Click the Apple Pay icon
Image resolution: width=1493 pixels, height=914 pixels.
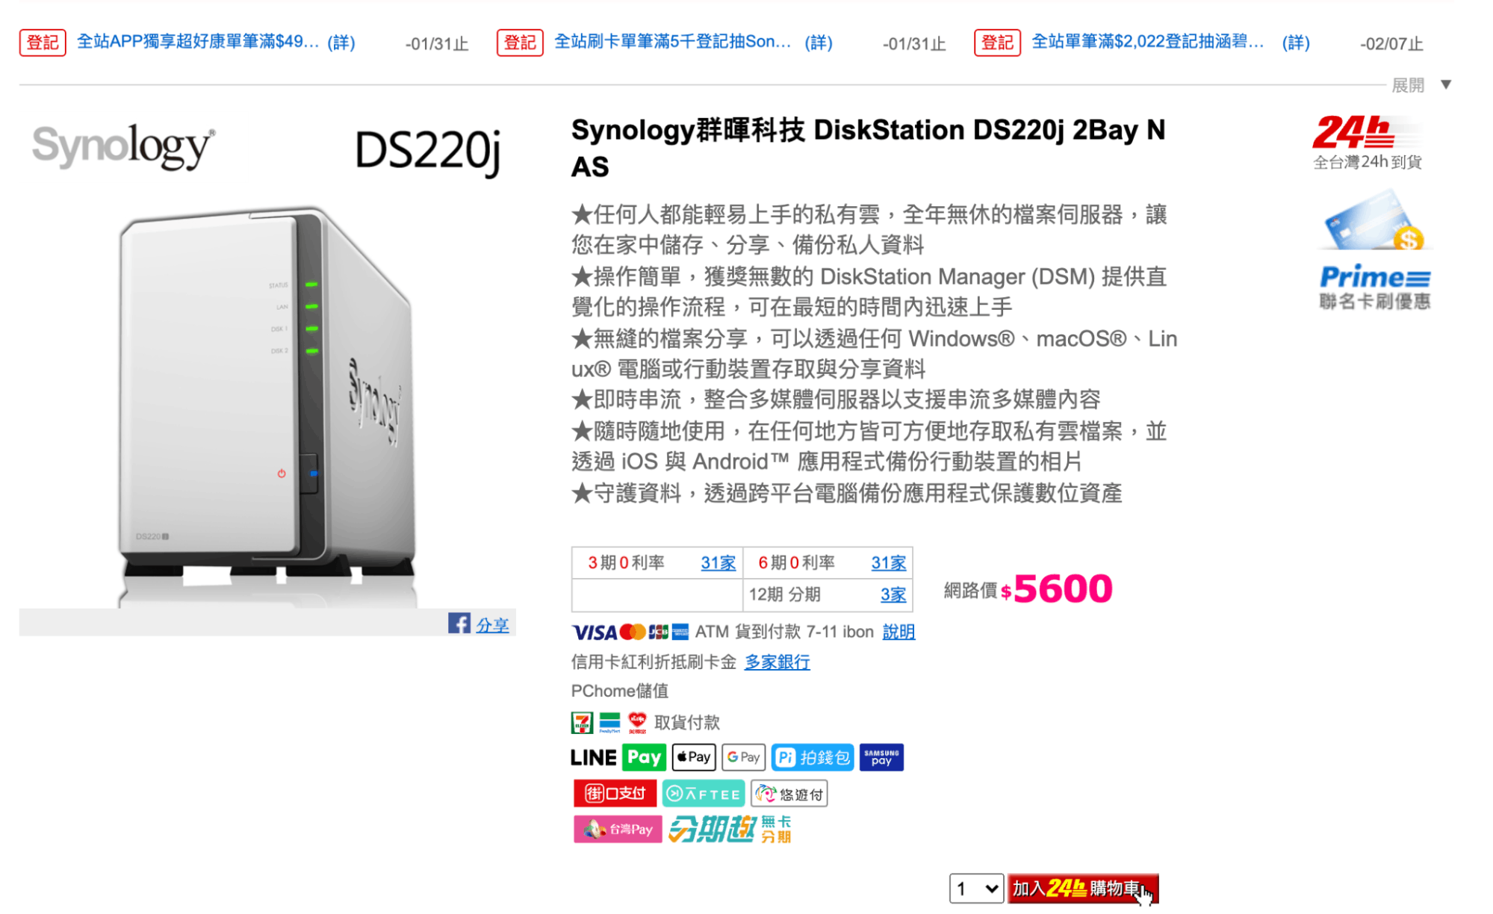coord(694,757)
